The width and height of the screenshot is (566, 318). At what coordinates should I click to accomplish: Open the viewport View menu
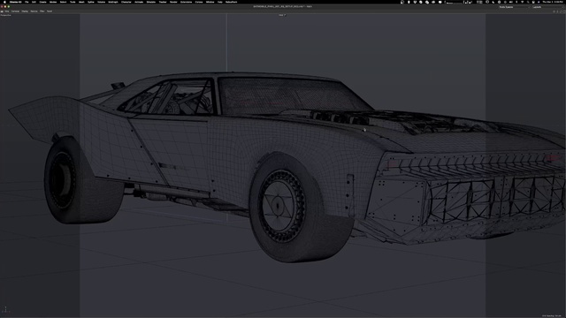[7, 11]
